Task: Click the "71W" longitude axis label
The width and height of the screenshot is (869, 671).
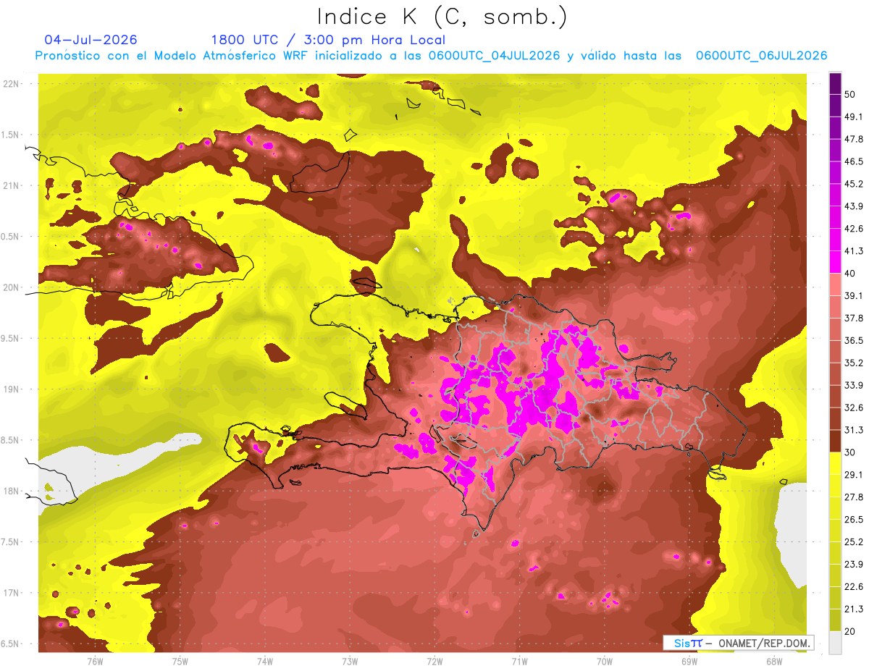Action: pyautogui.click(x=519, y=662)
